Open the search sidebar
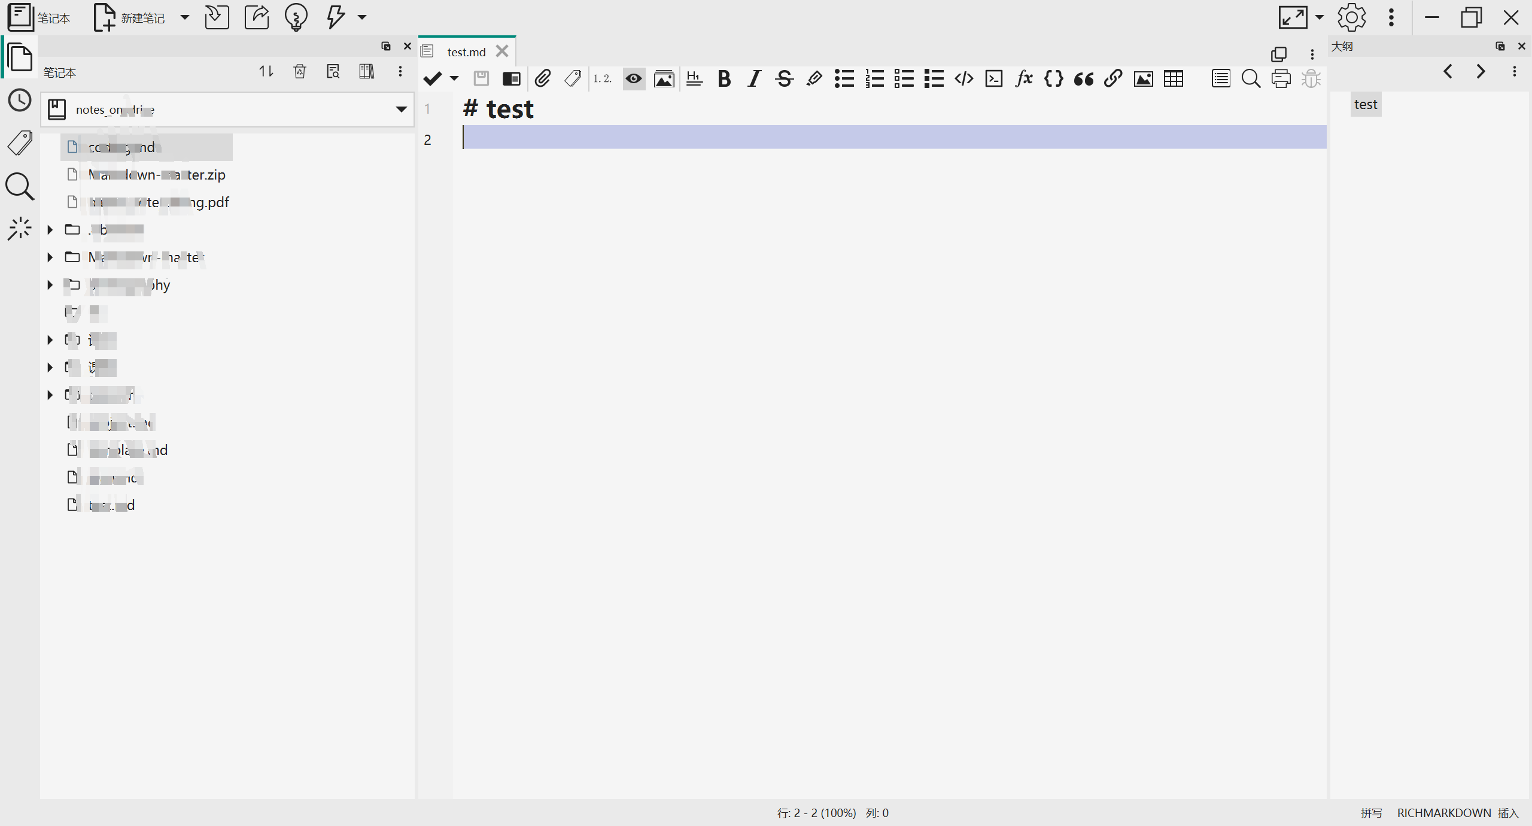This screenshot has height=826, width=1532. tap(20, 187)
